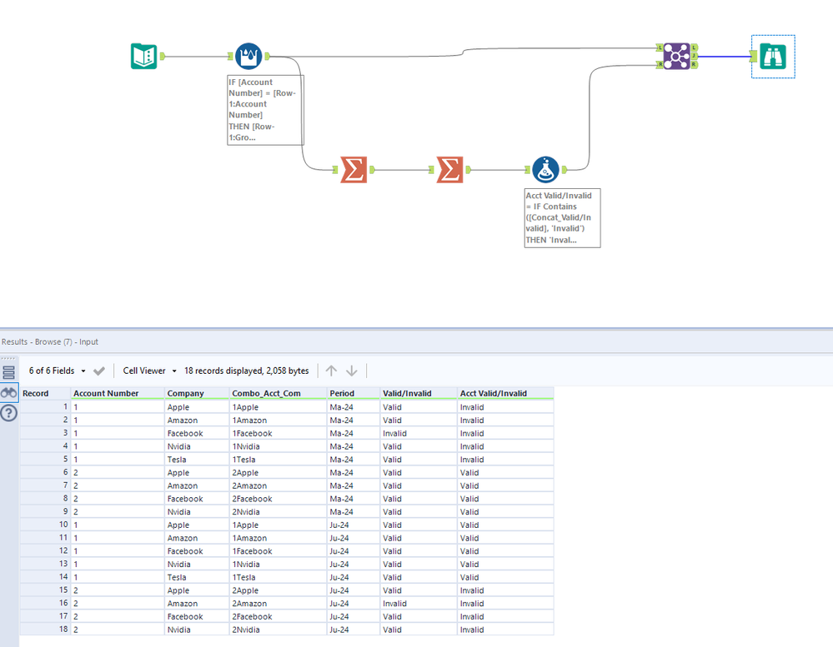
Task: Select the Formula tool on canvas
Action: [x=545, y=170]
